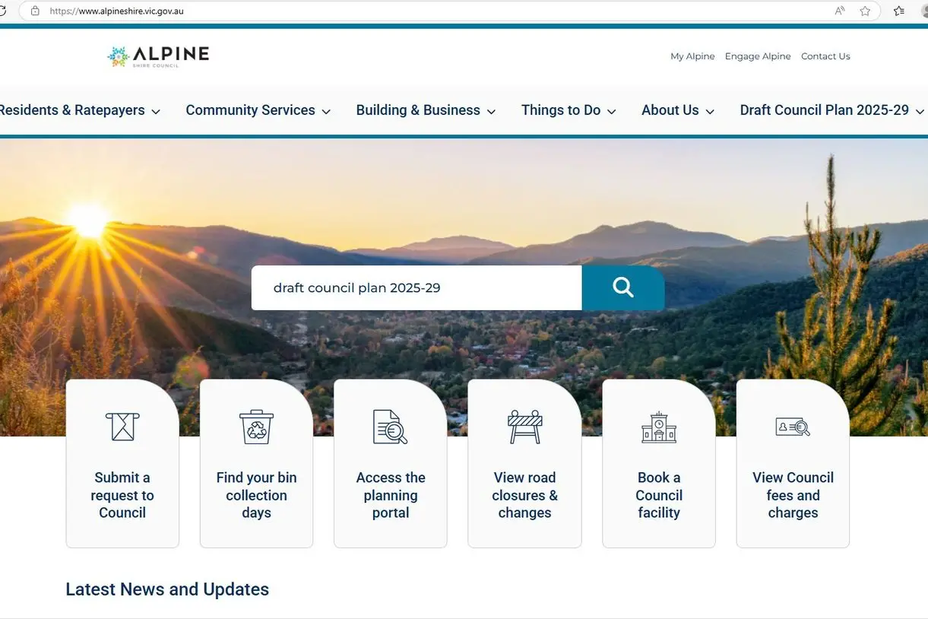Click the search magnifying glass button

(x=622, y=287)
